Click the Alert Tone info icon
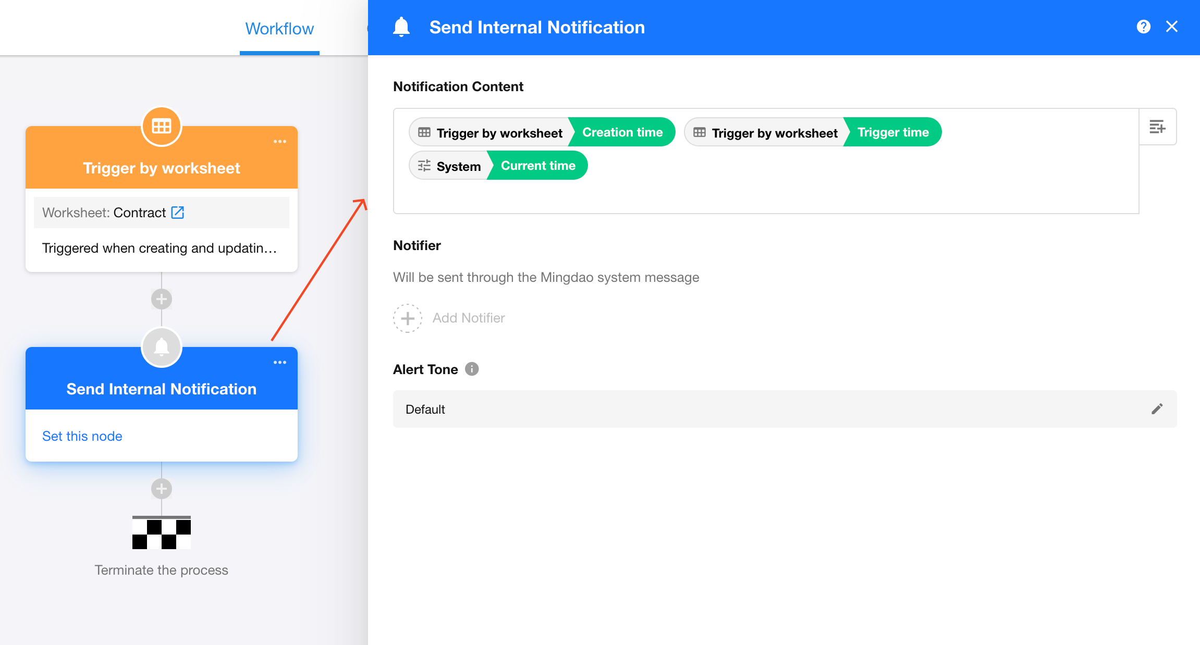Viewport: 1200px width, 645px height. (x=472, y=369)
